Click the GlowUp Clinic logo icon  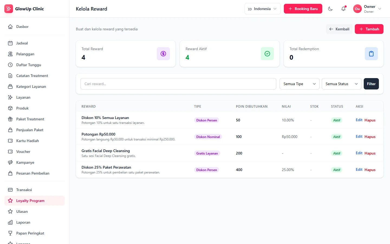click(x=9, y=9)
